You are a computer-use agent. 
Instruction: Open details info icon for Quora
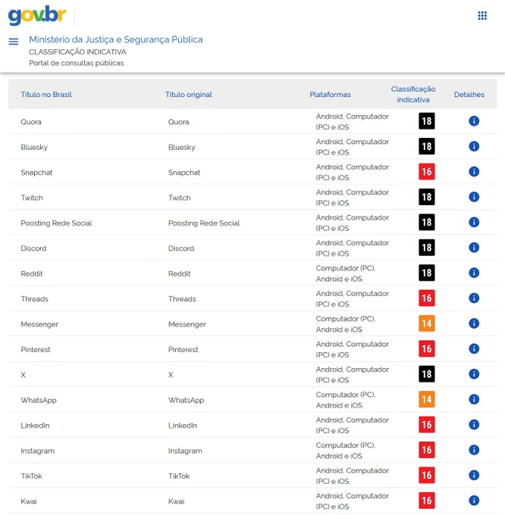point(474,121)
